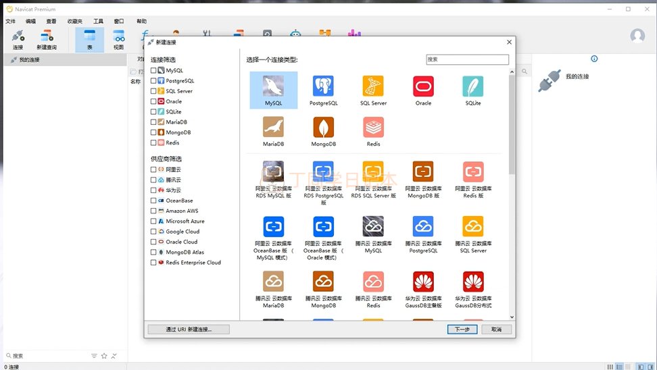Click the connection list vertical scrollbar
The width and height of the screenshot is (657, 370).
[512, 135]
